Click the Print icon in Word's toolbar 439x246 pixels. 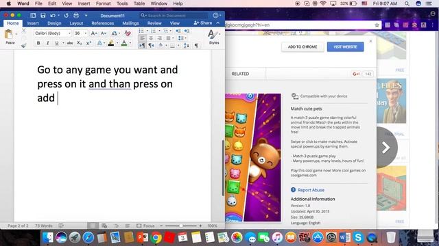[x=76, y=15]
